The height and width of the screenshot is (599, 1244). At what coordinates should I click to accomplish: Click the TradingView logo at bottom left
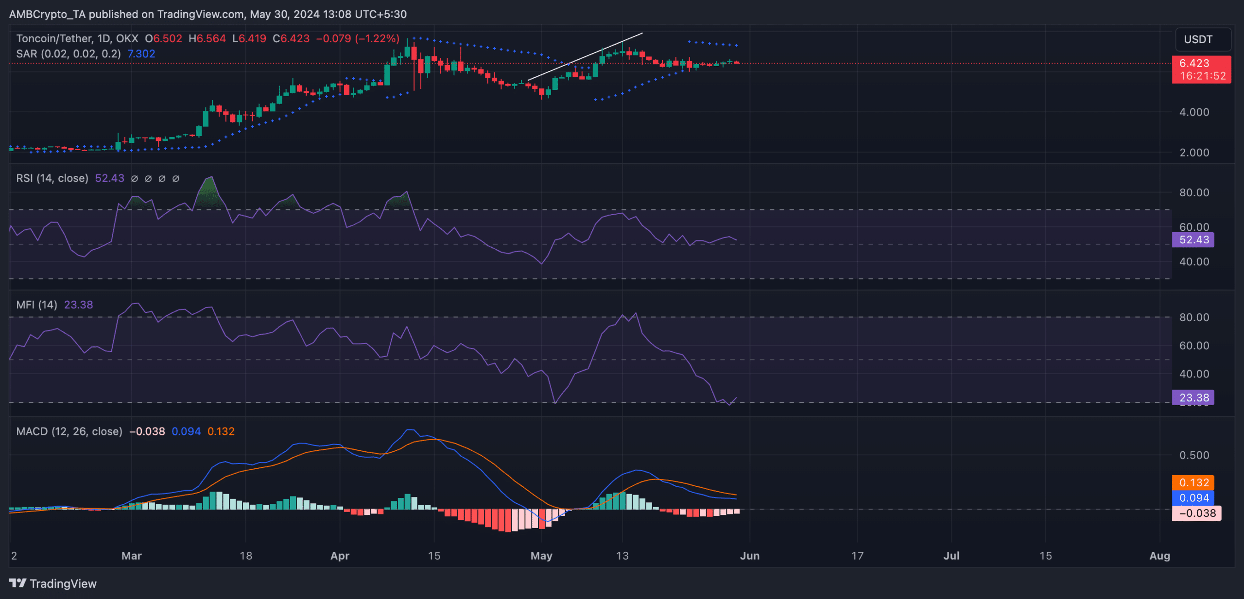pos(52,583)
